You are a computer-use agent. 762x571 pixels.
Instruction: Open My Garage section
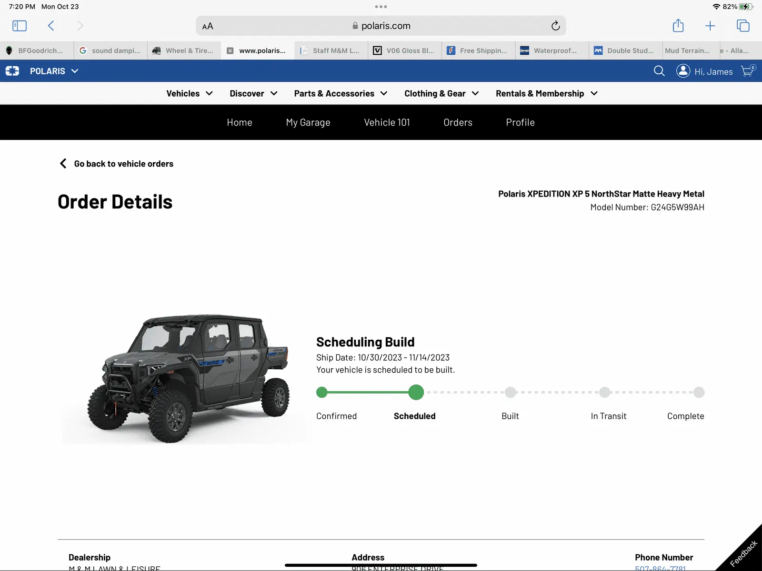click(x=308, y=122)
